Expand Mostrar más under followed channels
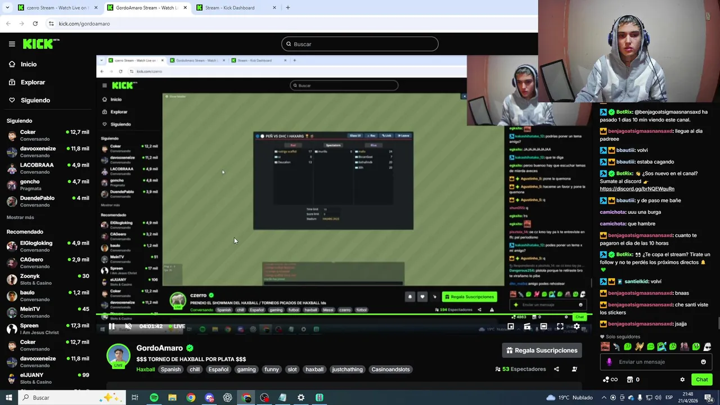720x405 pixels. point(20,217)
